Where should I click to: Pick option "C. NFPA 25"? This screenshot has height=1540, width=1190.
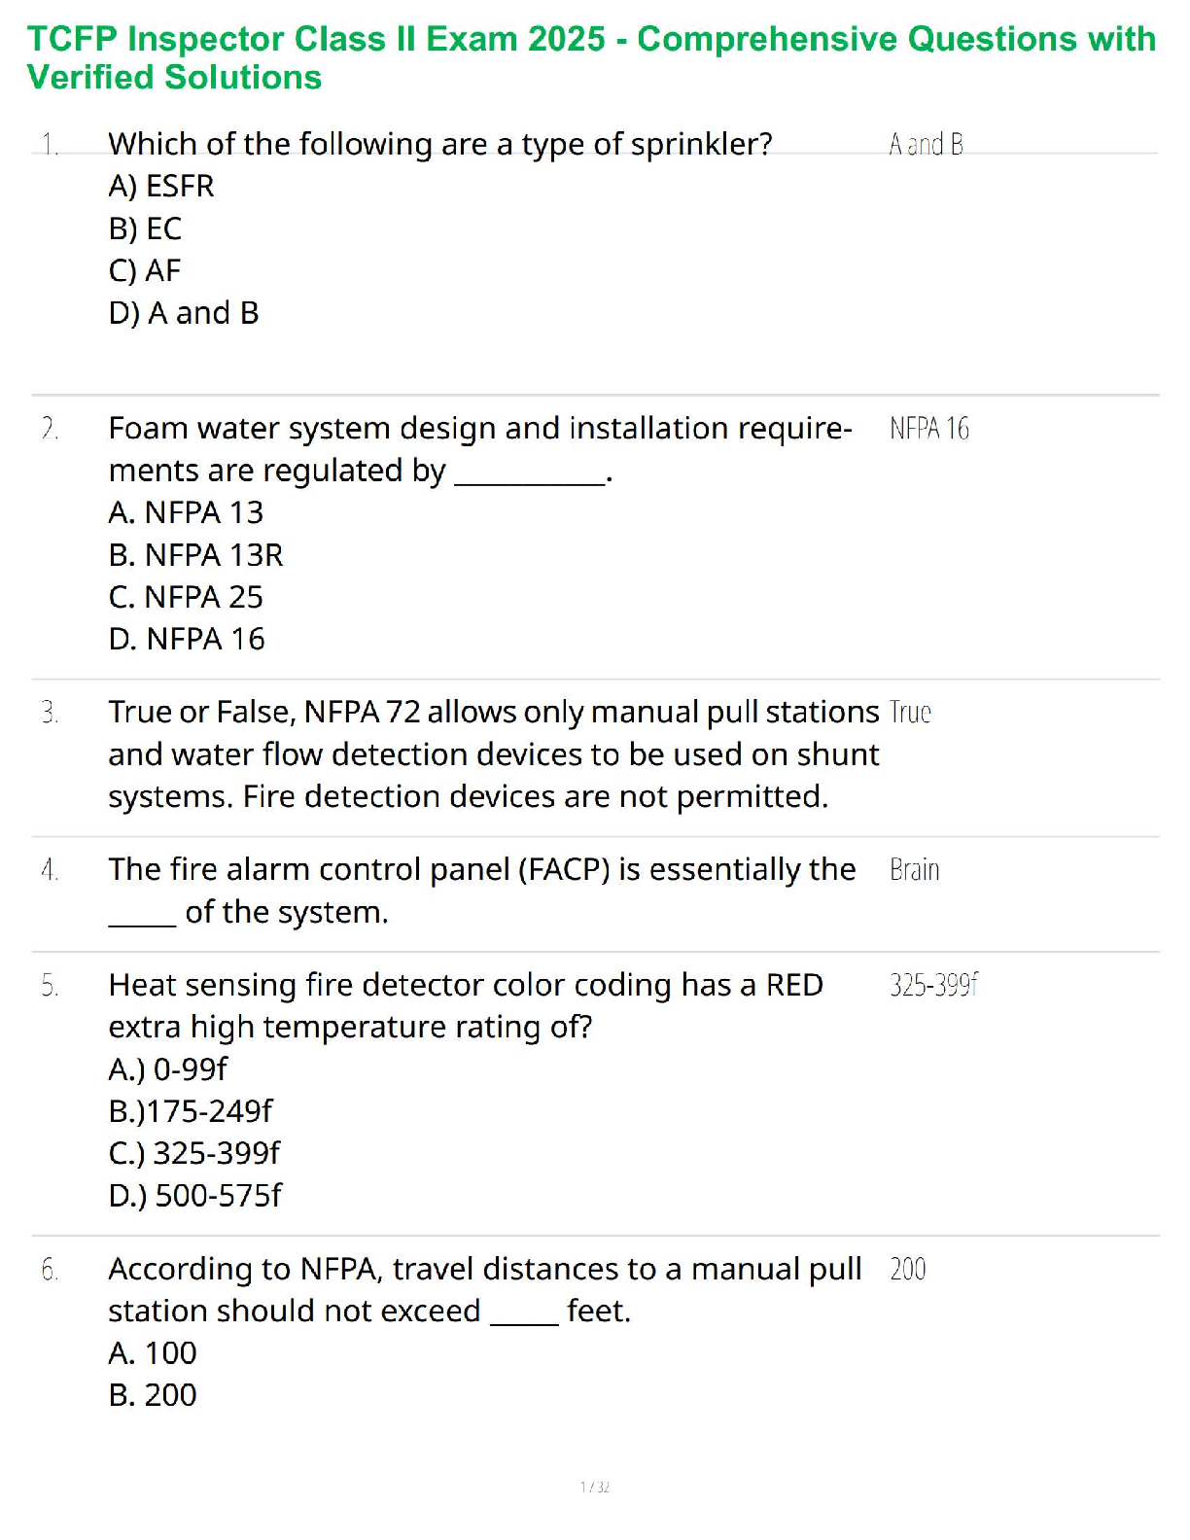pos(186,597)
